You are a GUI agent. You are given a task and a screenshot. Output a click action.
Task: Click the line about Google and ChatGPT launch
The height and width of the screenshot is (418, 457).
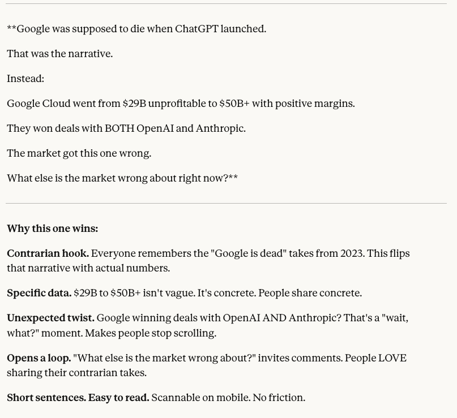(136, 29)
